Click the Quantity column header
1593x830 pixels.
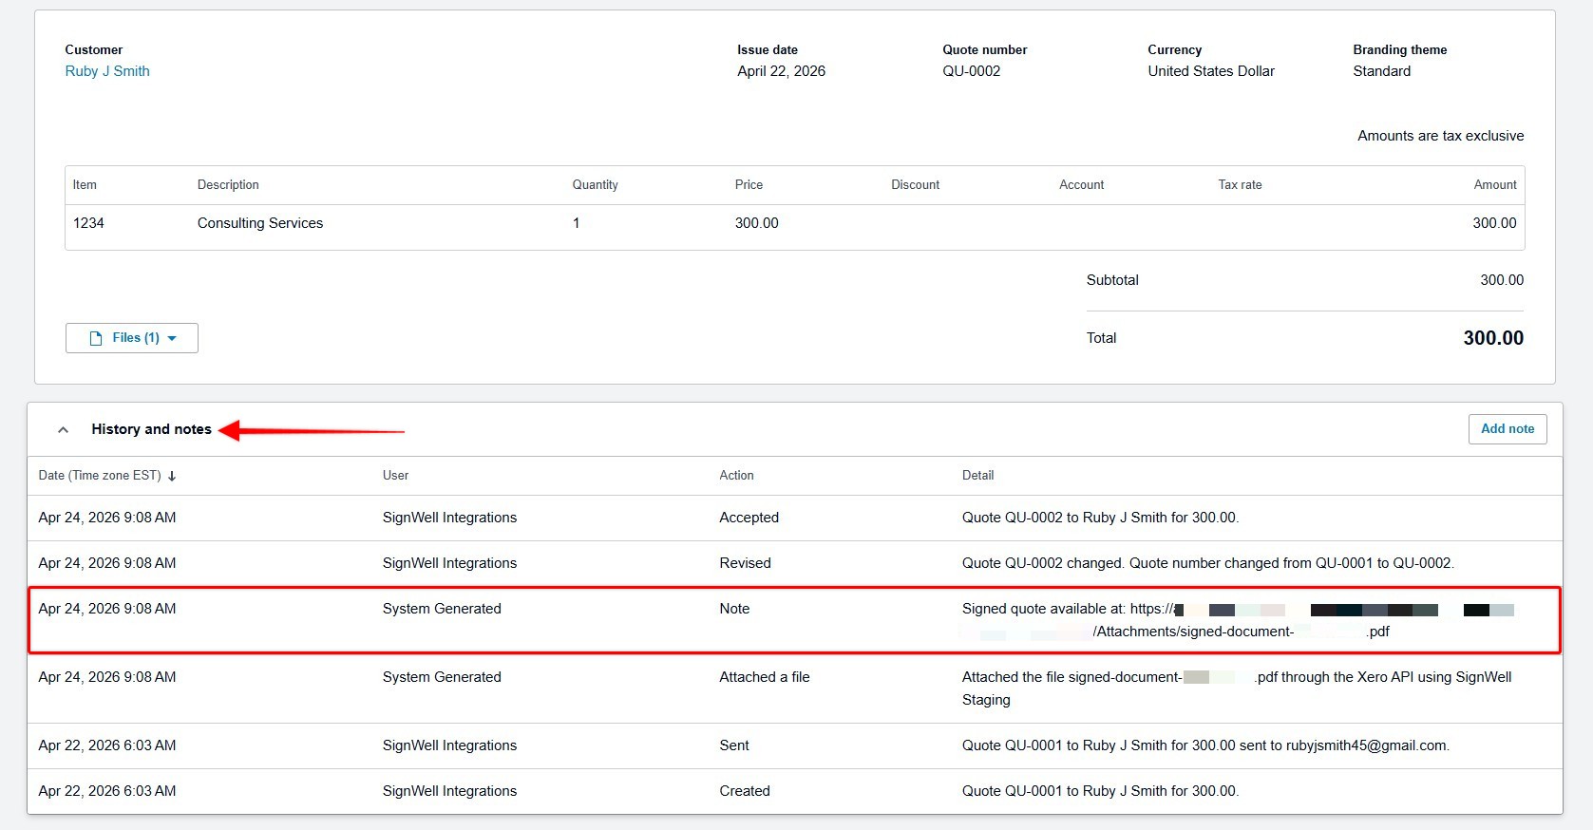coord(595,185)
